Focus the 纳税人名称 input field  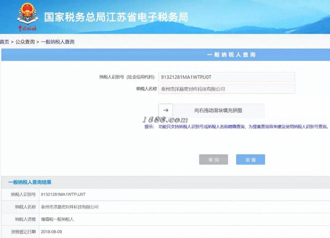tap(226, 89)
